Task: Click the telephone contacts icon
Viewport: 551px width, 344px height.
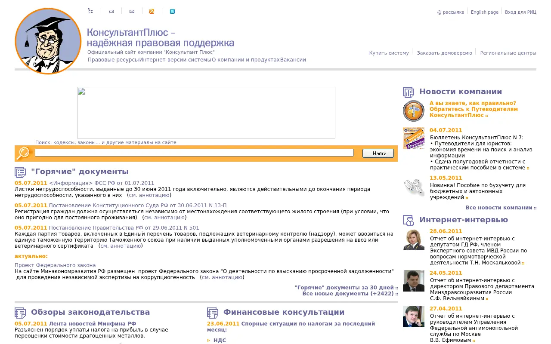Action: (111, 11)
